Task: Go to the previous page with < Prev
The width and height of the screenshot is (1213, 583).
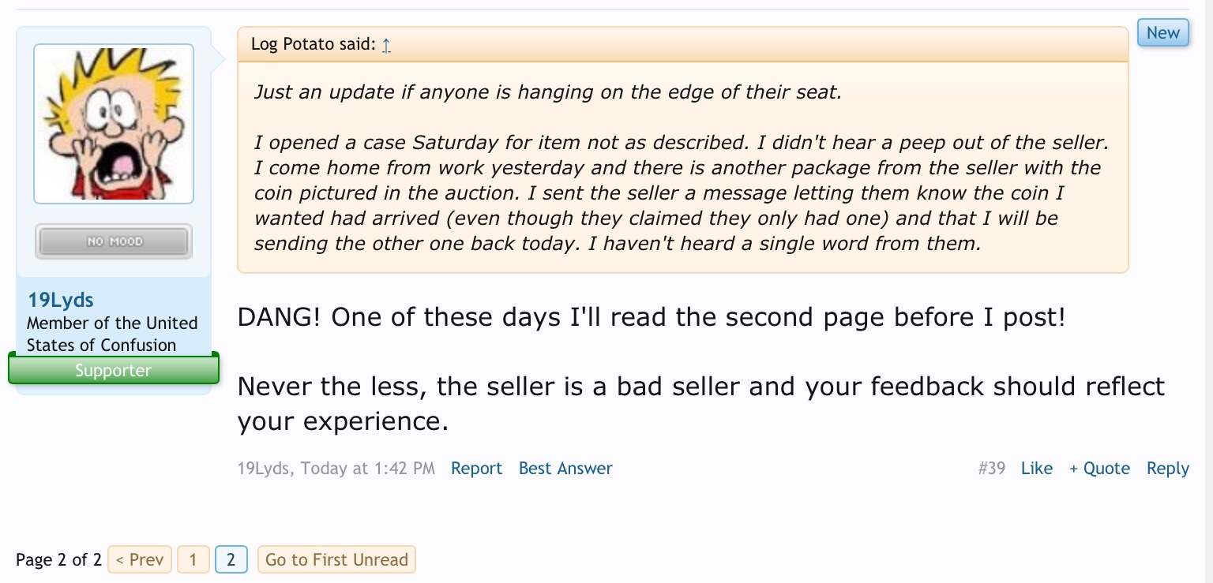Action: tap(139, 560)
